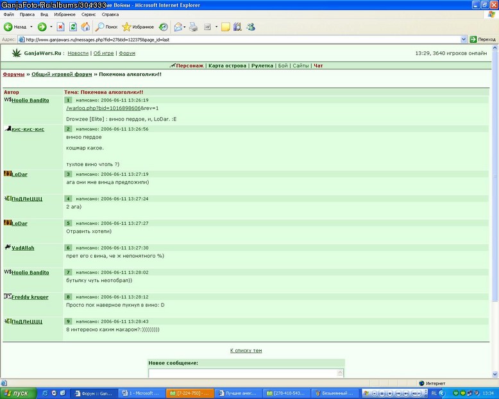Open Freddy kruger author profile
This screenshot has width=499, height=399.
click(x=30, y=297)
